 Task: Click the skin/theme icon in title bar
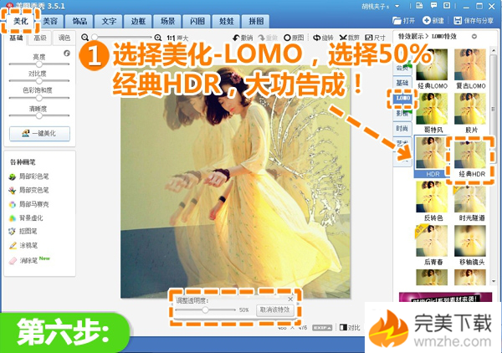coord(419,6)
